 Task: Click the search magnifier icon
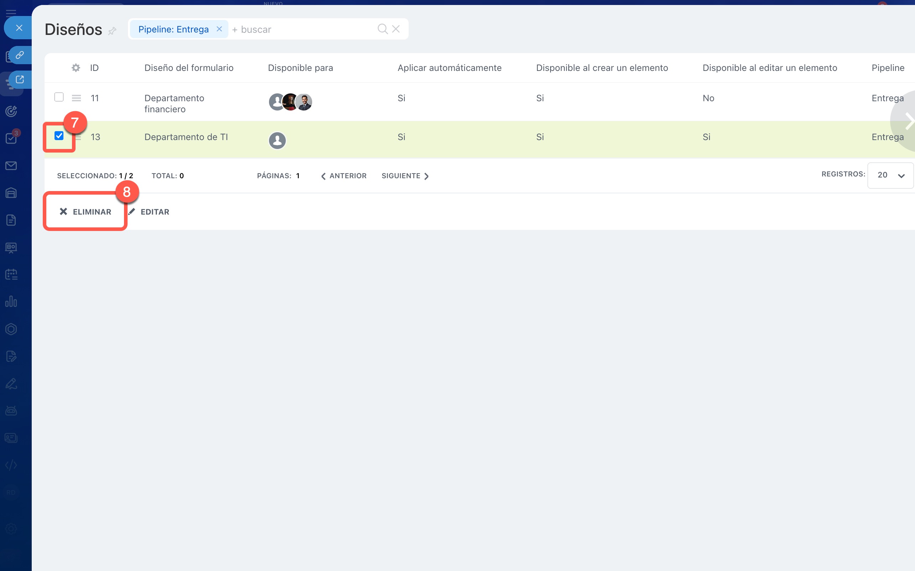382,29
